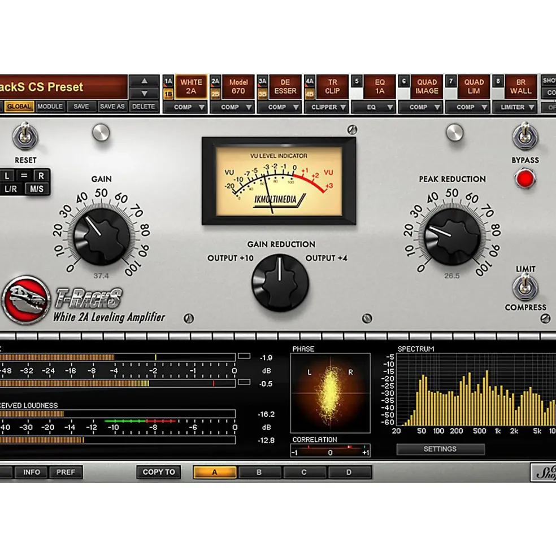
Task: Expand COMP dropdown under WHITE 2A
Action: coord(185,107)
